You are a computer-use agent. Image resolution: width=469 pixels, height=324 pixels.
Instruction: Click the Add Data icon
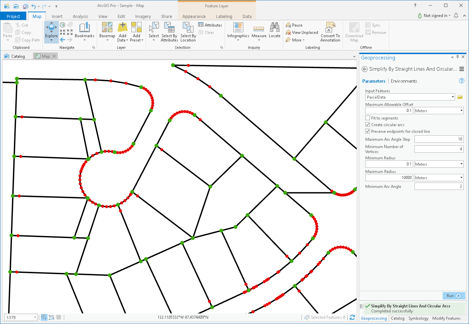tap(123, 27)
